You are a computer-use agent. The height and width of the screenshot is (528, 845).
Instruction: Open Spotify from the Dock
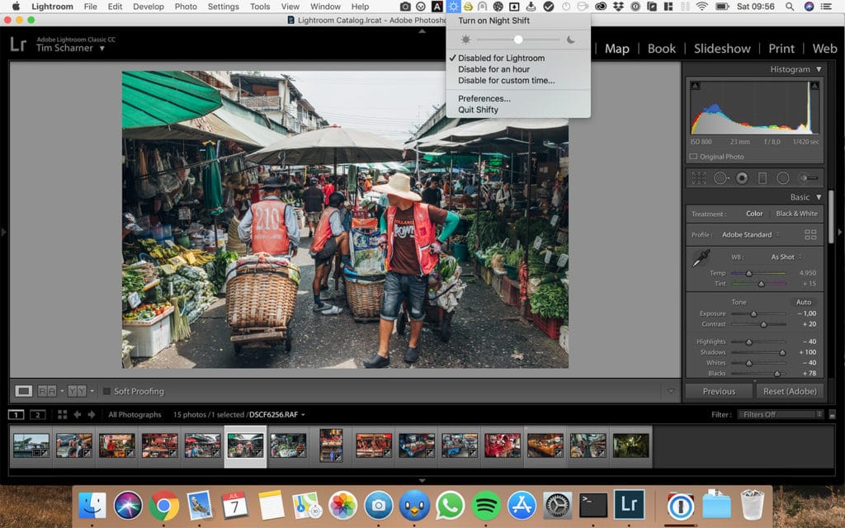[x=486, y=506]
